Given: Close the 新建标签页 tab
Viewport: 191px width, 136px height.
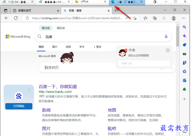Looking at the screenshot, I should pyautogui.click(x=58, y=11).
